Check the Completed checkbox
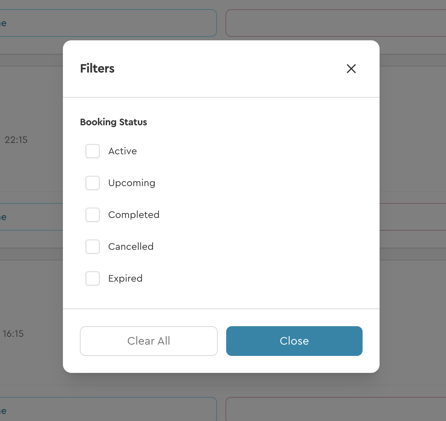 (x=92, y=215)
